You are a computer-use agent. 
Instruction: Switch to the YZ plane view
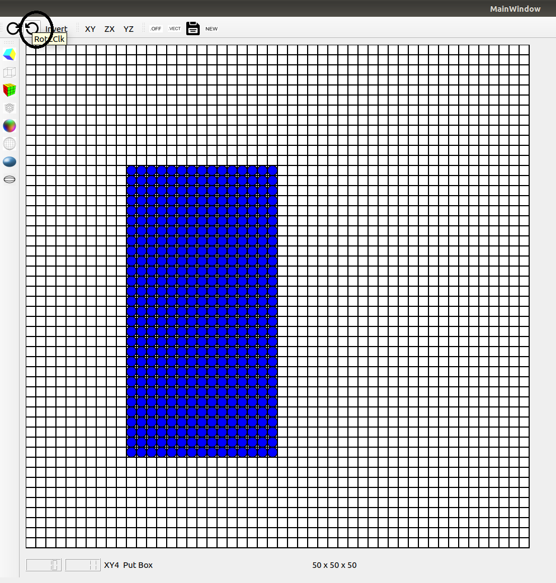(x=128, y=29)
